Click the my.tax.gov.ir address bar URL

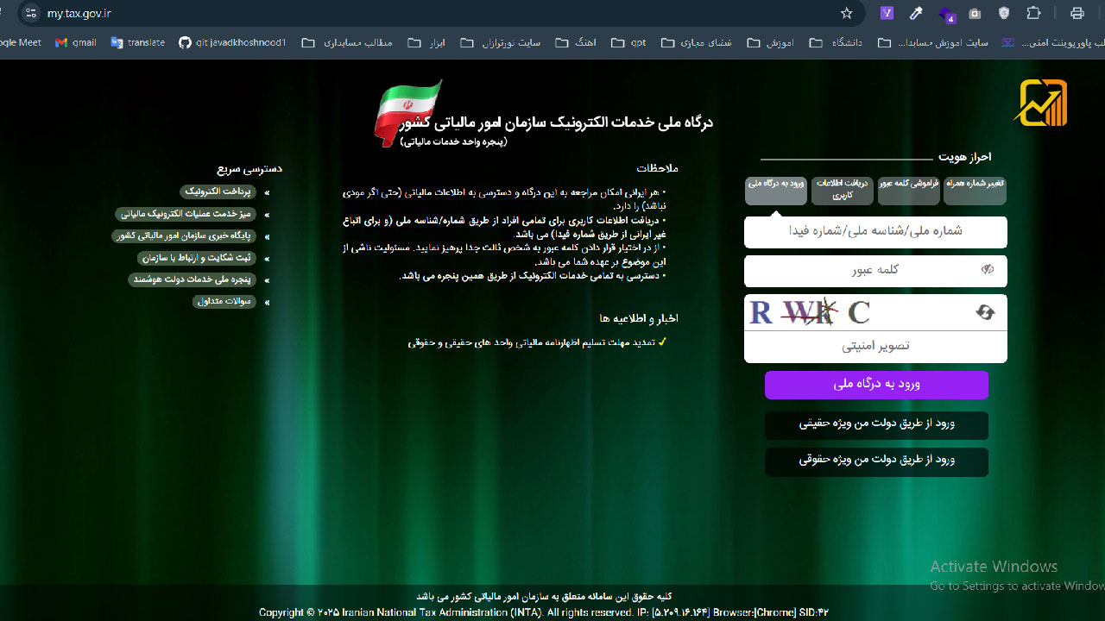pos(79,13)
